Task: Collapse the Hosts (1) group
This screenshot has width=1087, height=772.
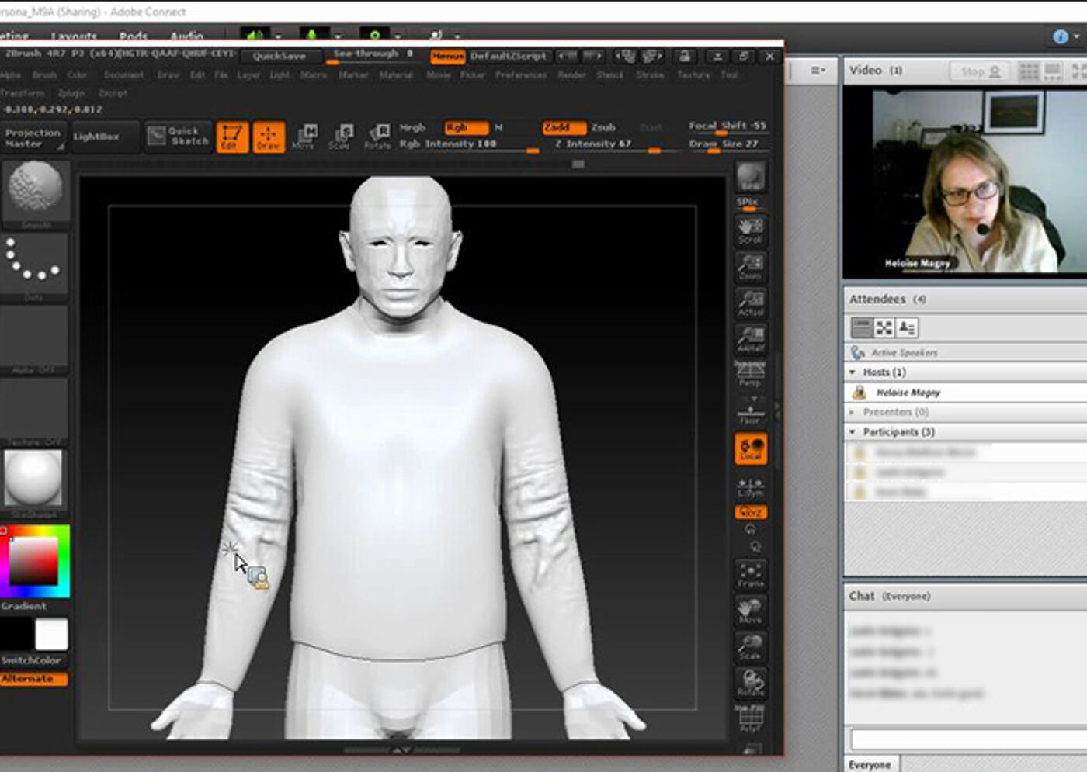Action: tap(853, 372)
